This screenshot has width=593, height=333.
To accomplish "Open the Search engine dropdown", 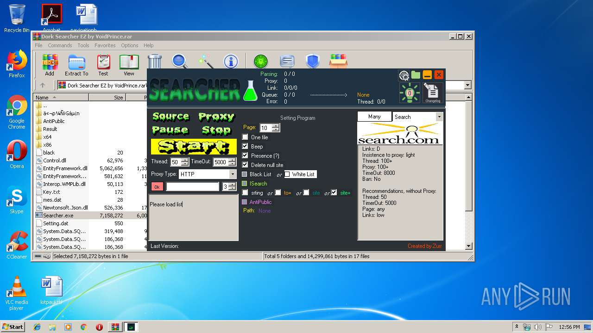I will pos(439,117).
